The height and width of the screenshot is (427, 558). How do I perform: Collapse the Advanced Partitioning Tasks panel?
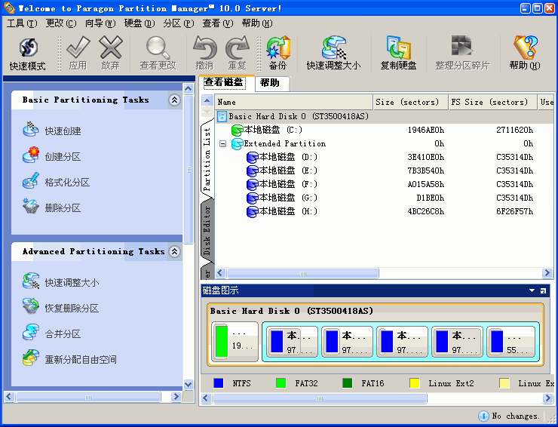coord(174,251)
